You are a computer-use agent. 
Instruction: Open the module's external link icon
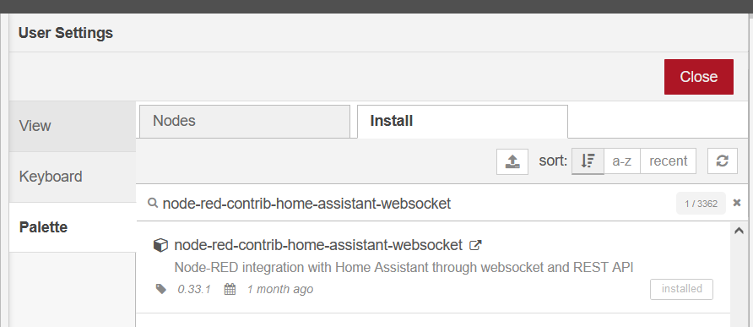point(475,245)
